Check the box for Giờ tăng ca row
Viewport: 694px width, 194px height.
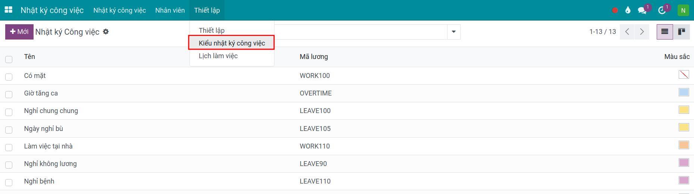(9, 94)
